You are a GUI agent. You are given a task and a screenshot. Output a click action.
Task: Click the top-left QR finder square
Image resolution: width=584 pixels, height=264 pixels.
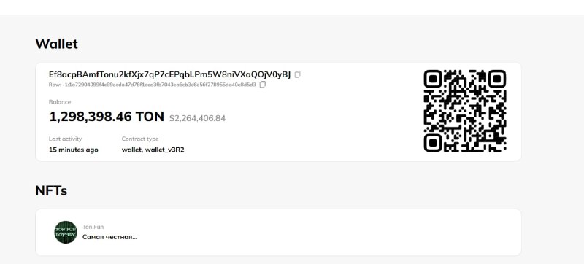pos(433,79)
